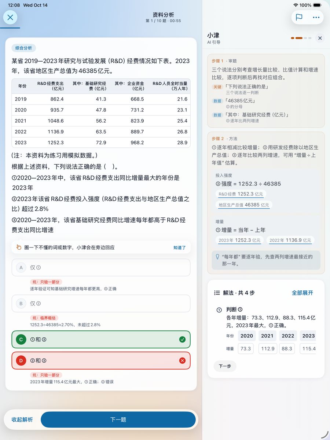Expand all solution steps via 全部展开

(x=302, y=293)
